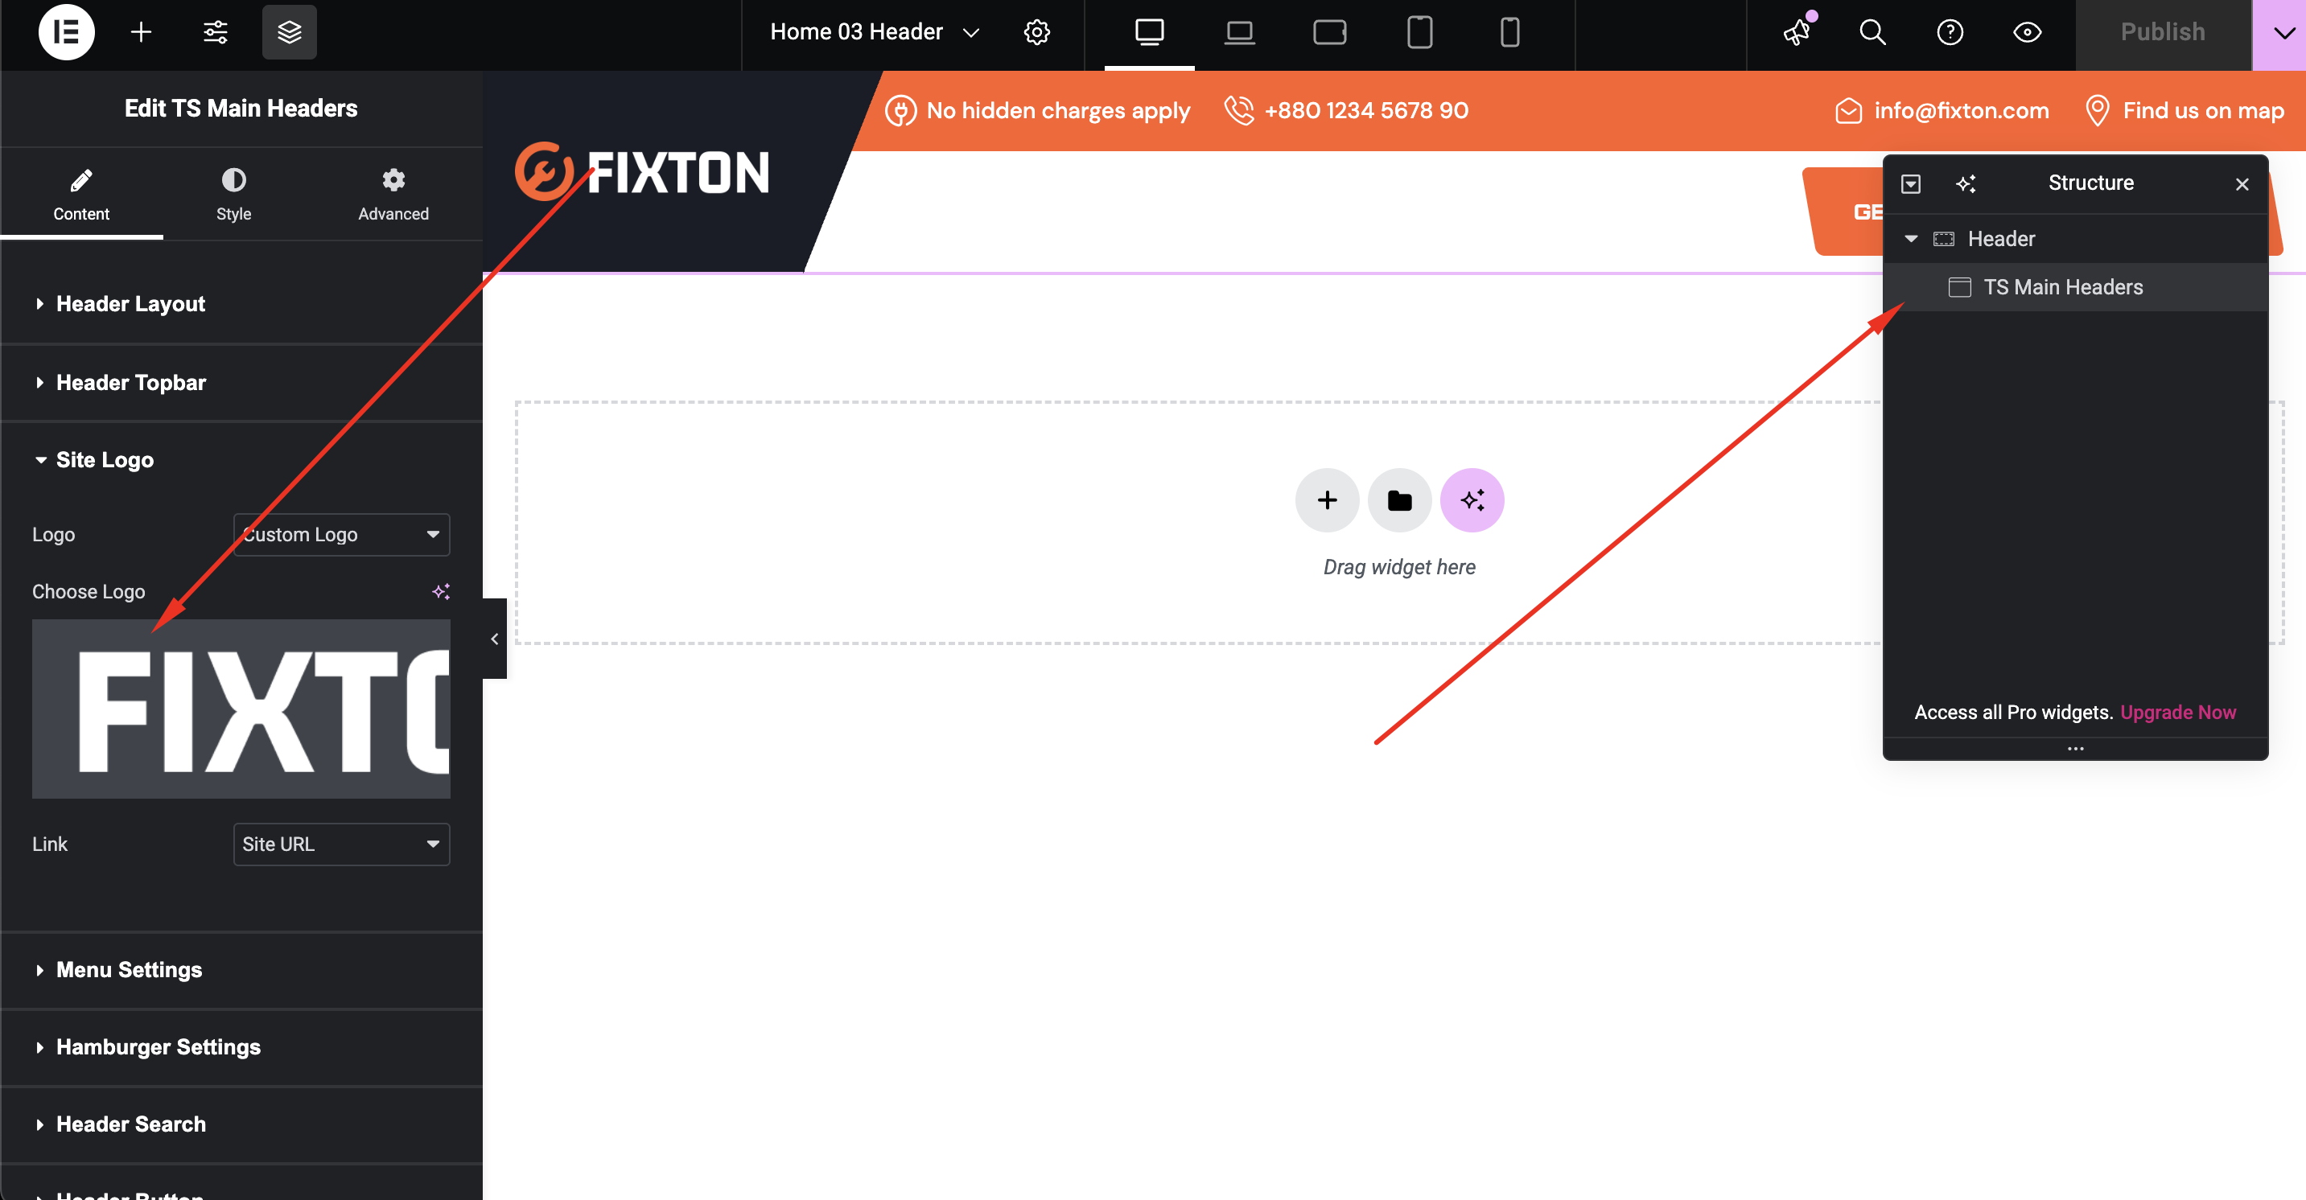Viewport: 2306px width, 1200px height.
Task: Click the Publish button
Action: (2162, 32)
